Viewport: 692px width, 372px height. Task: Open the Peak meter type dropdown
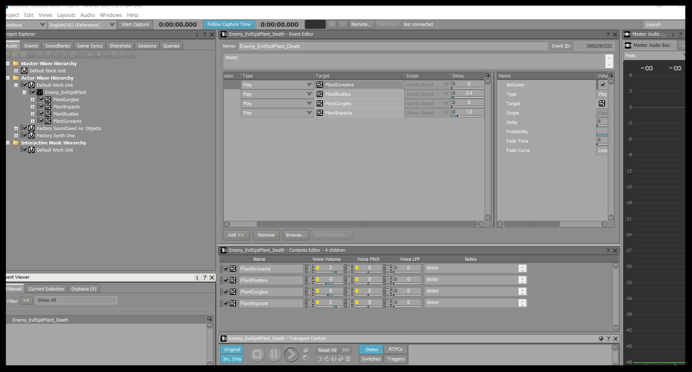654,56
